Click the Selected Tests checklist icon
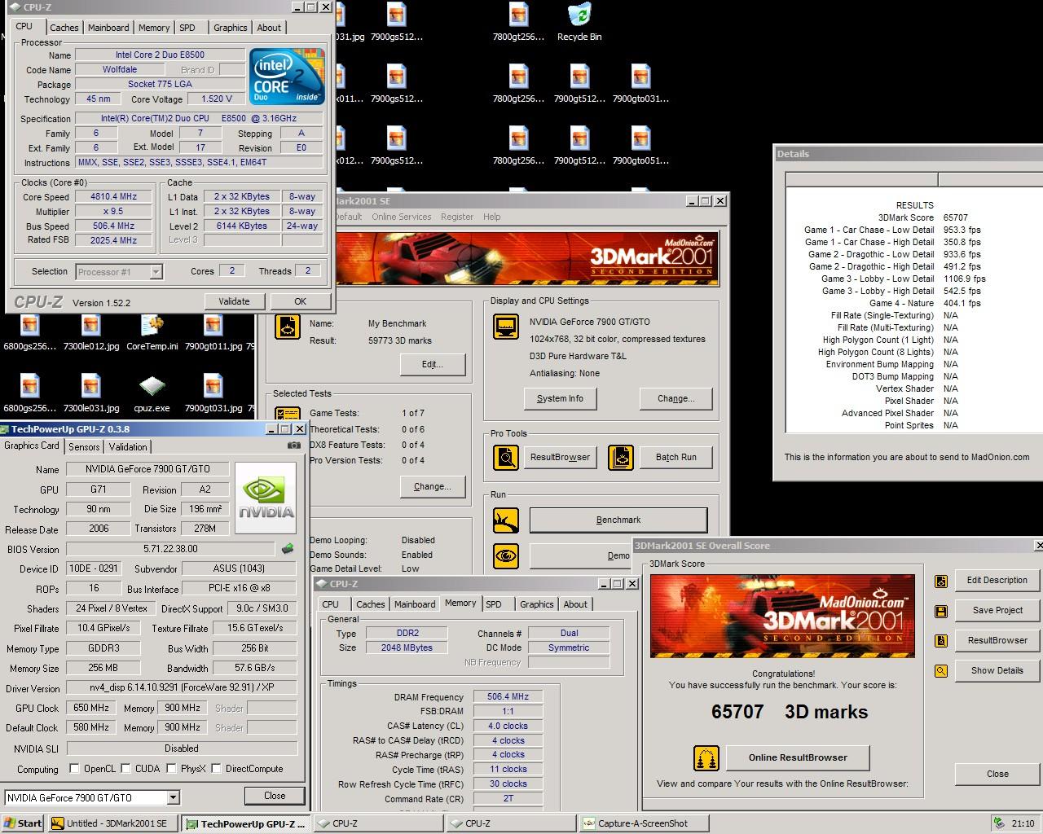The height and width of the screenshot is (834, 1043). point(287,414)
